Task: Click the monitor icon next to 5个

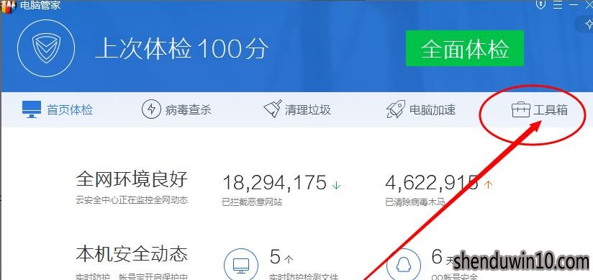Action: coord(241,266)
